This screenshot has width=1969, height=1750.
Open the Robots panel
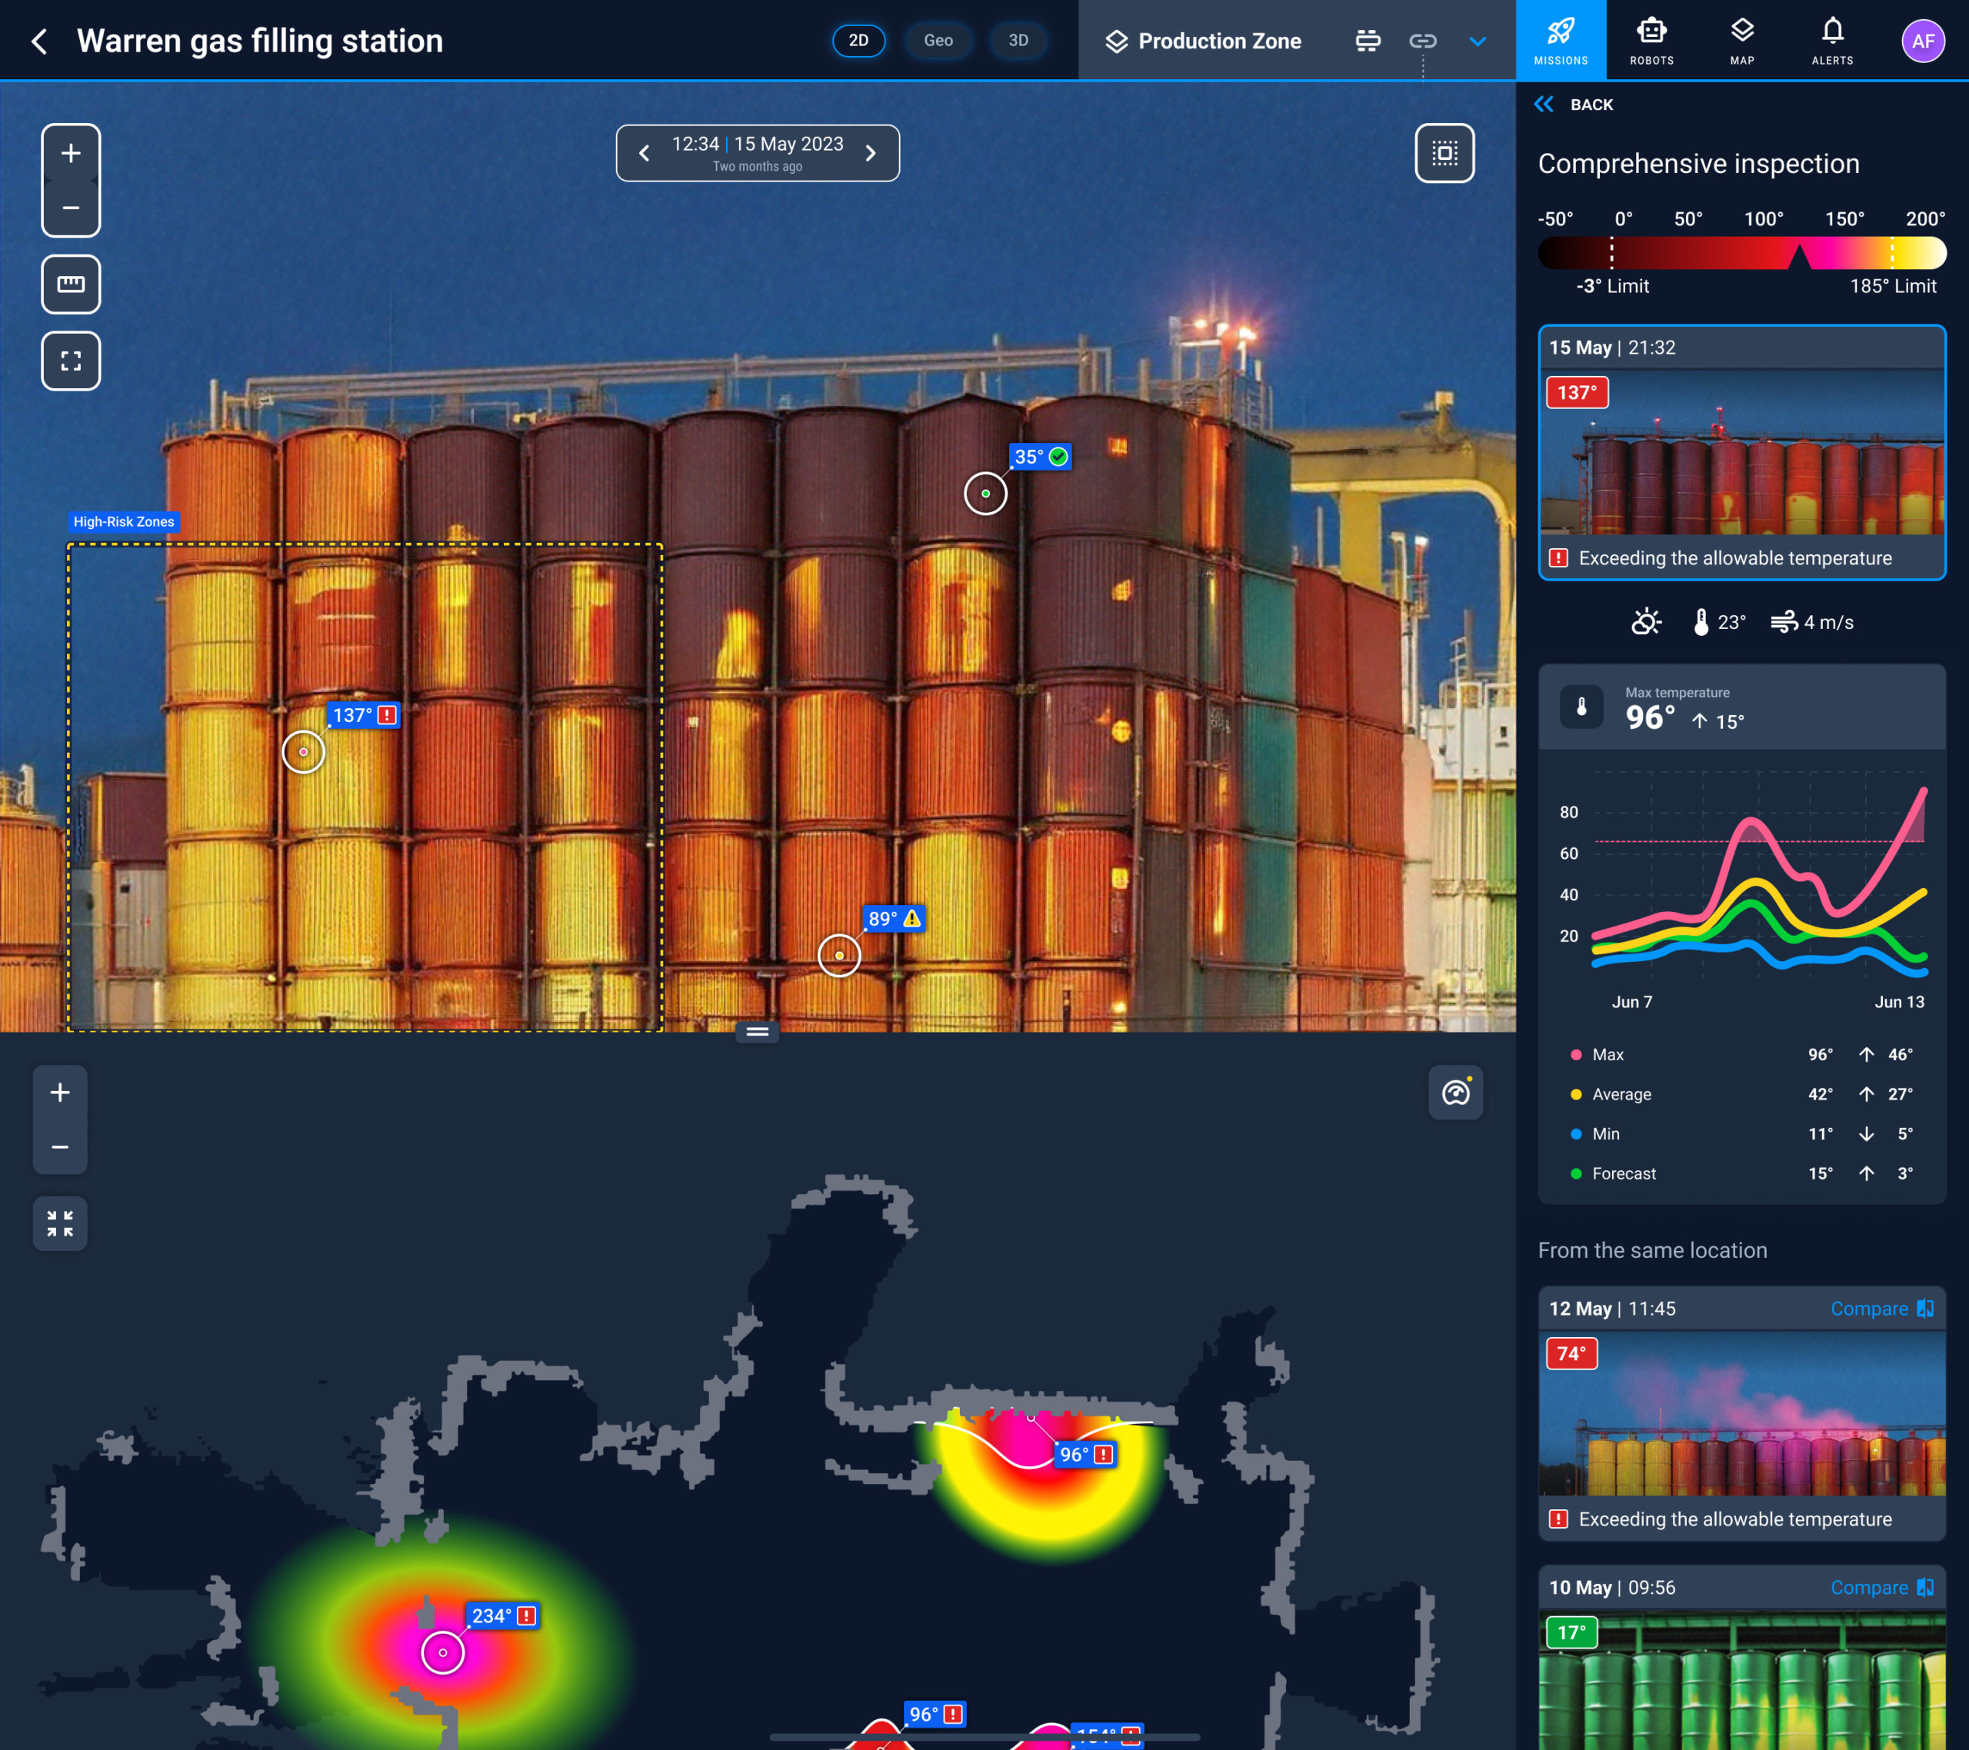[1651, 41]
